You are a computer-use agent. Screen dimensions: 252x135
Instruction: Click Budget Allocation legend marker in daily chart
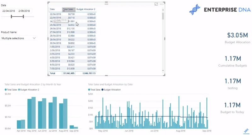pos(102,90)
